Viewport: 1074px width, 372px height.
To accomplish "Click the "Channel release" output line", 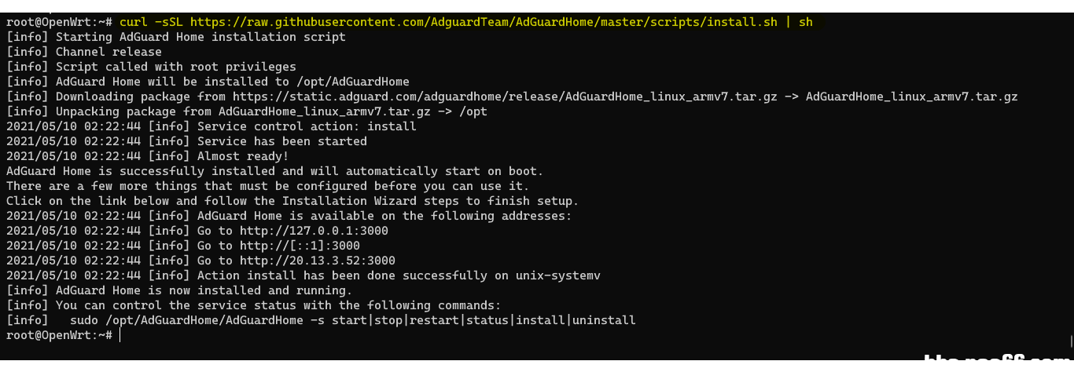I will (x=109, y=52).
